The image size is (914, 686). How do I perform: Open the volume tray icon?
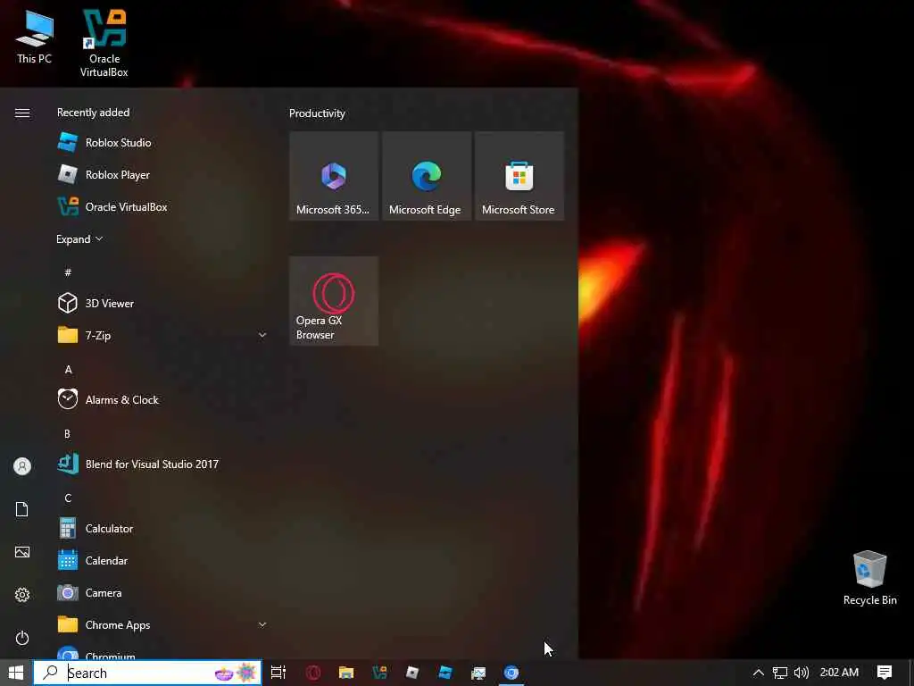tap(802, 673)
